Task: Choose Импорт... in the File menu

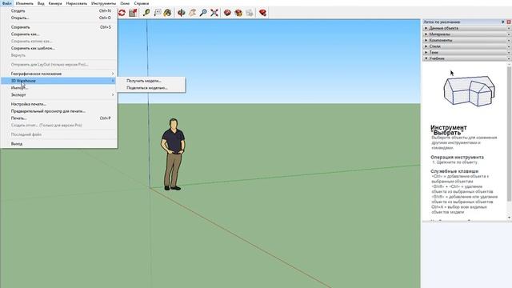Action: (x=59, y=88)
